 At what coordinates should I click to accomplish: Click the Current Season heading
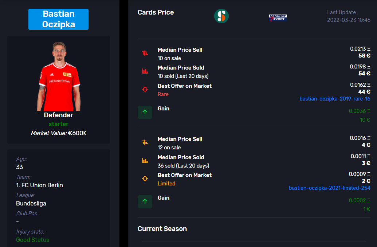click(162, 229)
